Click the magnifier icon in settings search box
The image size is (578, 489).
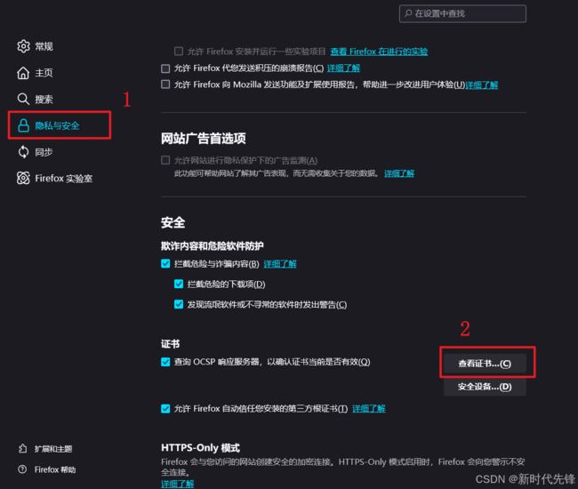coord(408,13)
